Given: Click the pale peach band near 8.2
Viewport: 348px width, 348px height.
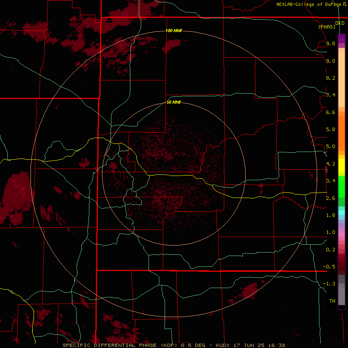Looking at the screenshot, I should [x=341, y=79].
